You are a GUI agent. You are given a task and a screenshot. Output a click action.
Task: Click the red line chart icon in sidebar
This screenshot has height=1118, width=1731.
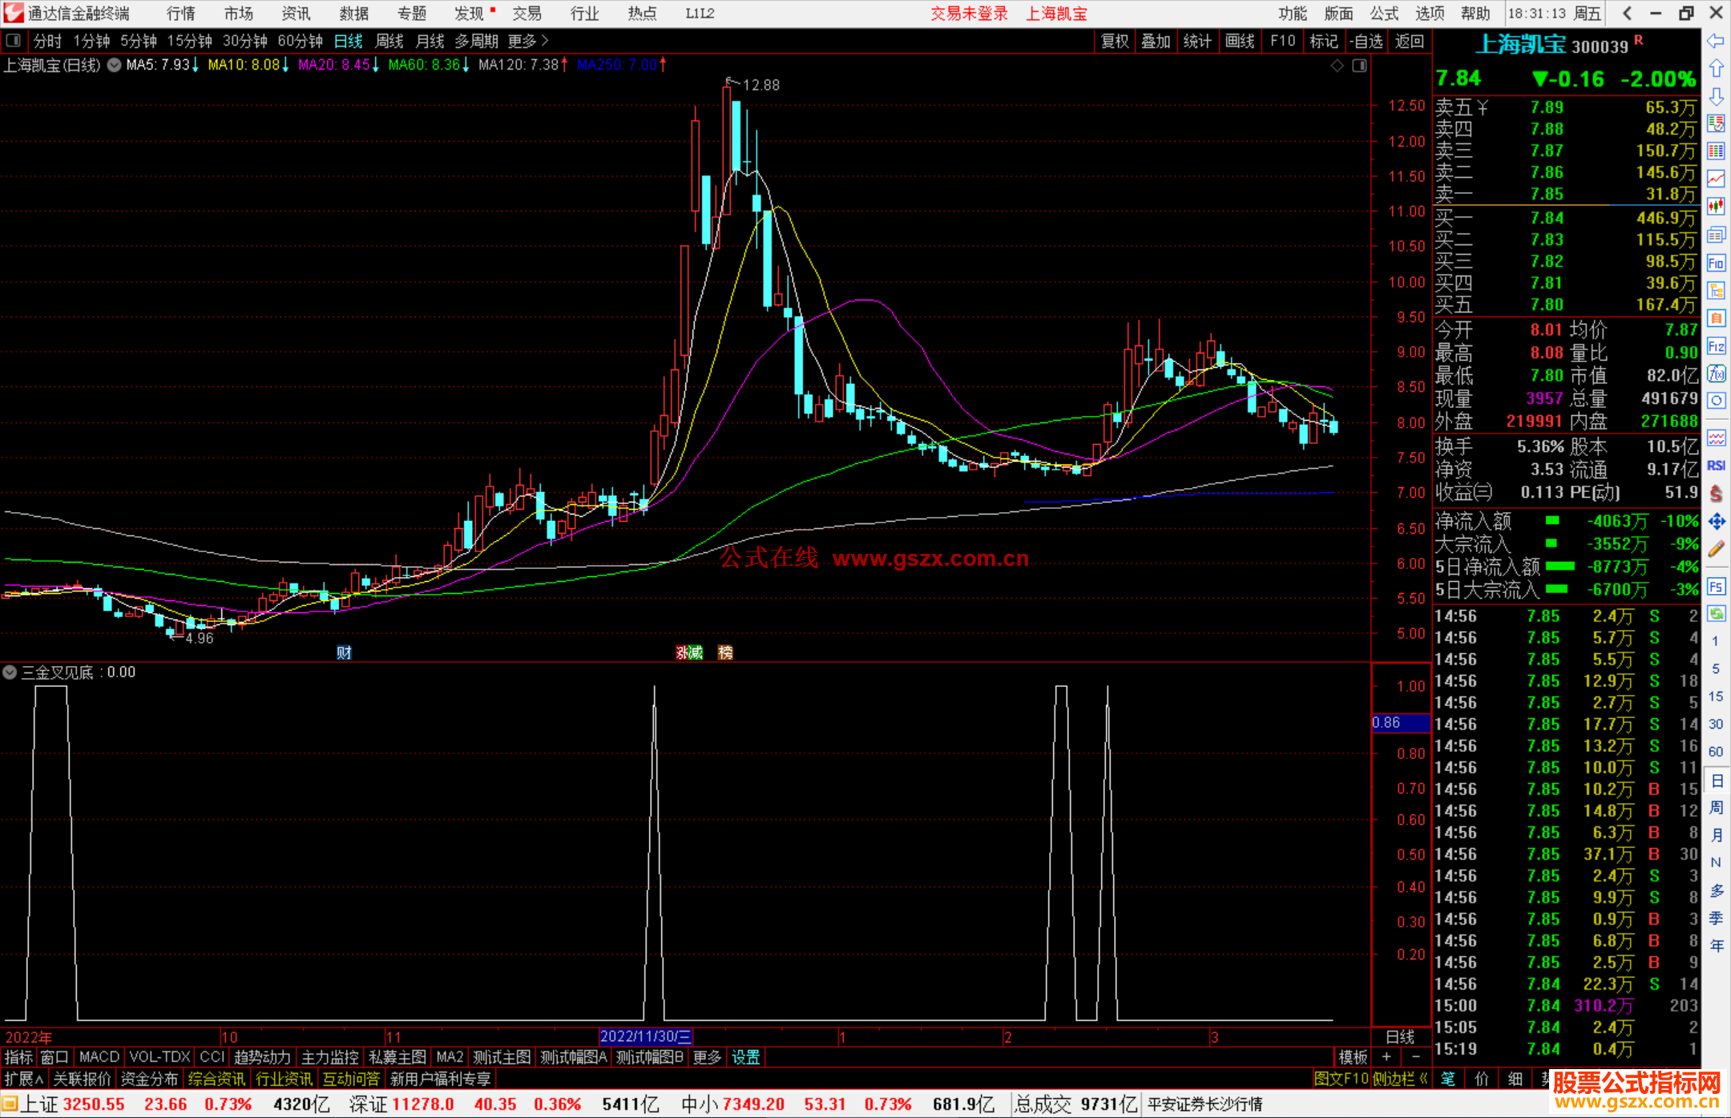(1715, 179)
